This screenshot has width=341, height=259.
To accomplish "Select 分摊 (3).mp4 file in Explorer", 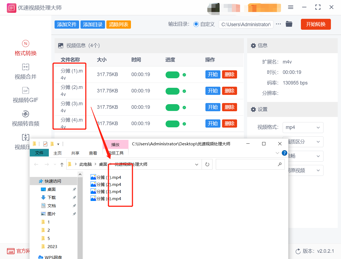I will pyautogui.click(x=106, y=191).
